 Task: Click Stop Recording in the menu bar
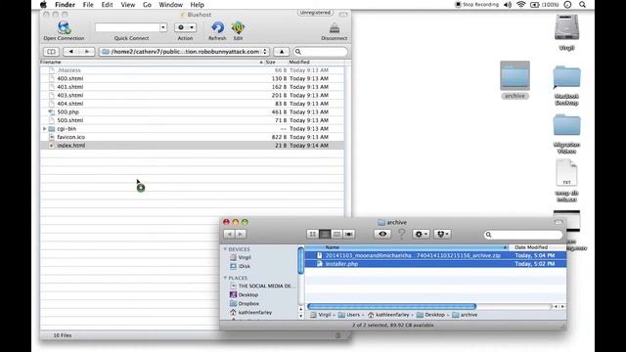477,5
